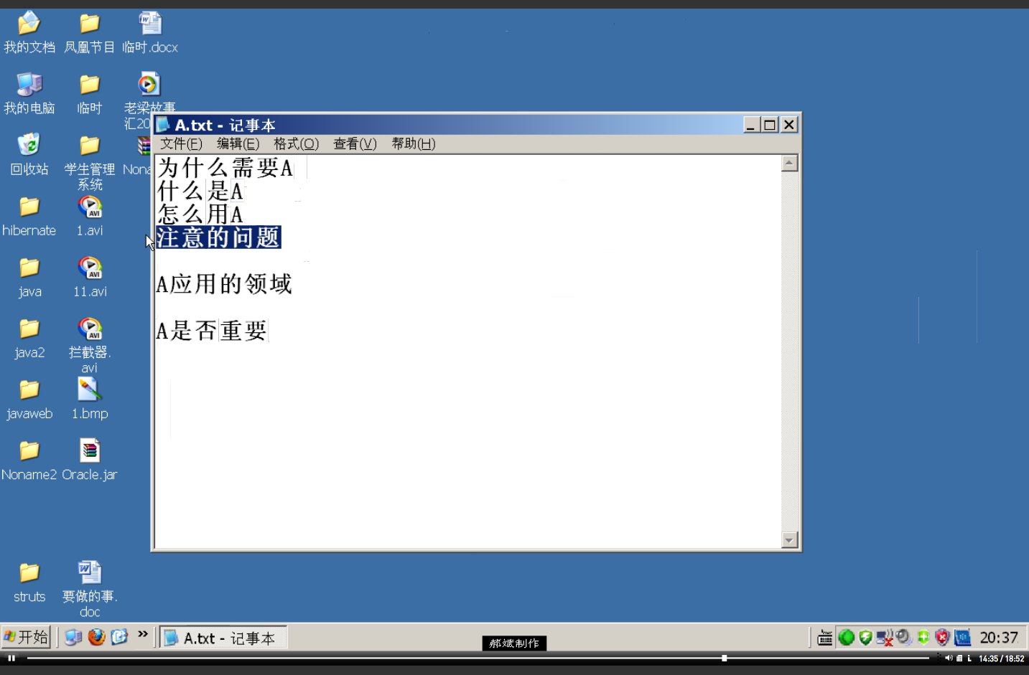The image size is (1029, 675).
Task: Click the input method keyboard tray icon
Action: (824, 638)
